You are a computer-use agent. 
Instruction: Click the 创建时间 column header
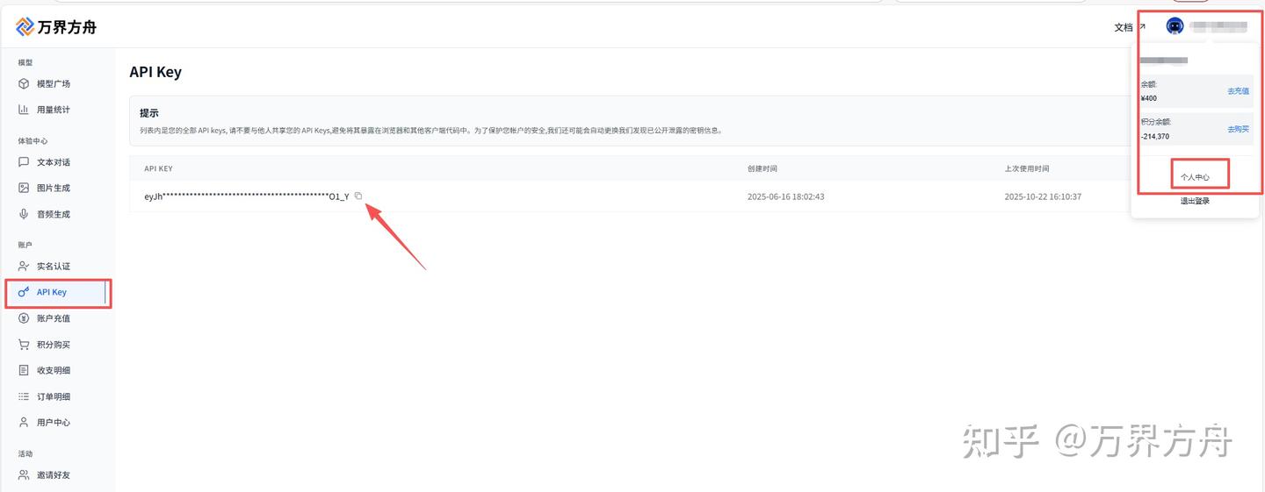pos(762,168)
